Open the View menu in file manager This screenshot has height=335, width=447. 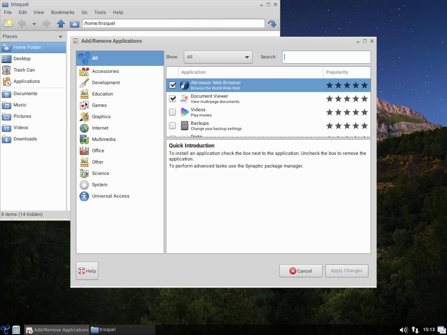click(39, 12)
